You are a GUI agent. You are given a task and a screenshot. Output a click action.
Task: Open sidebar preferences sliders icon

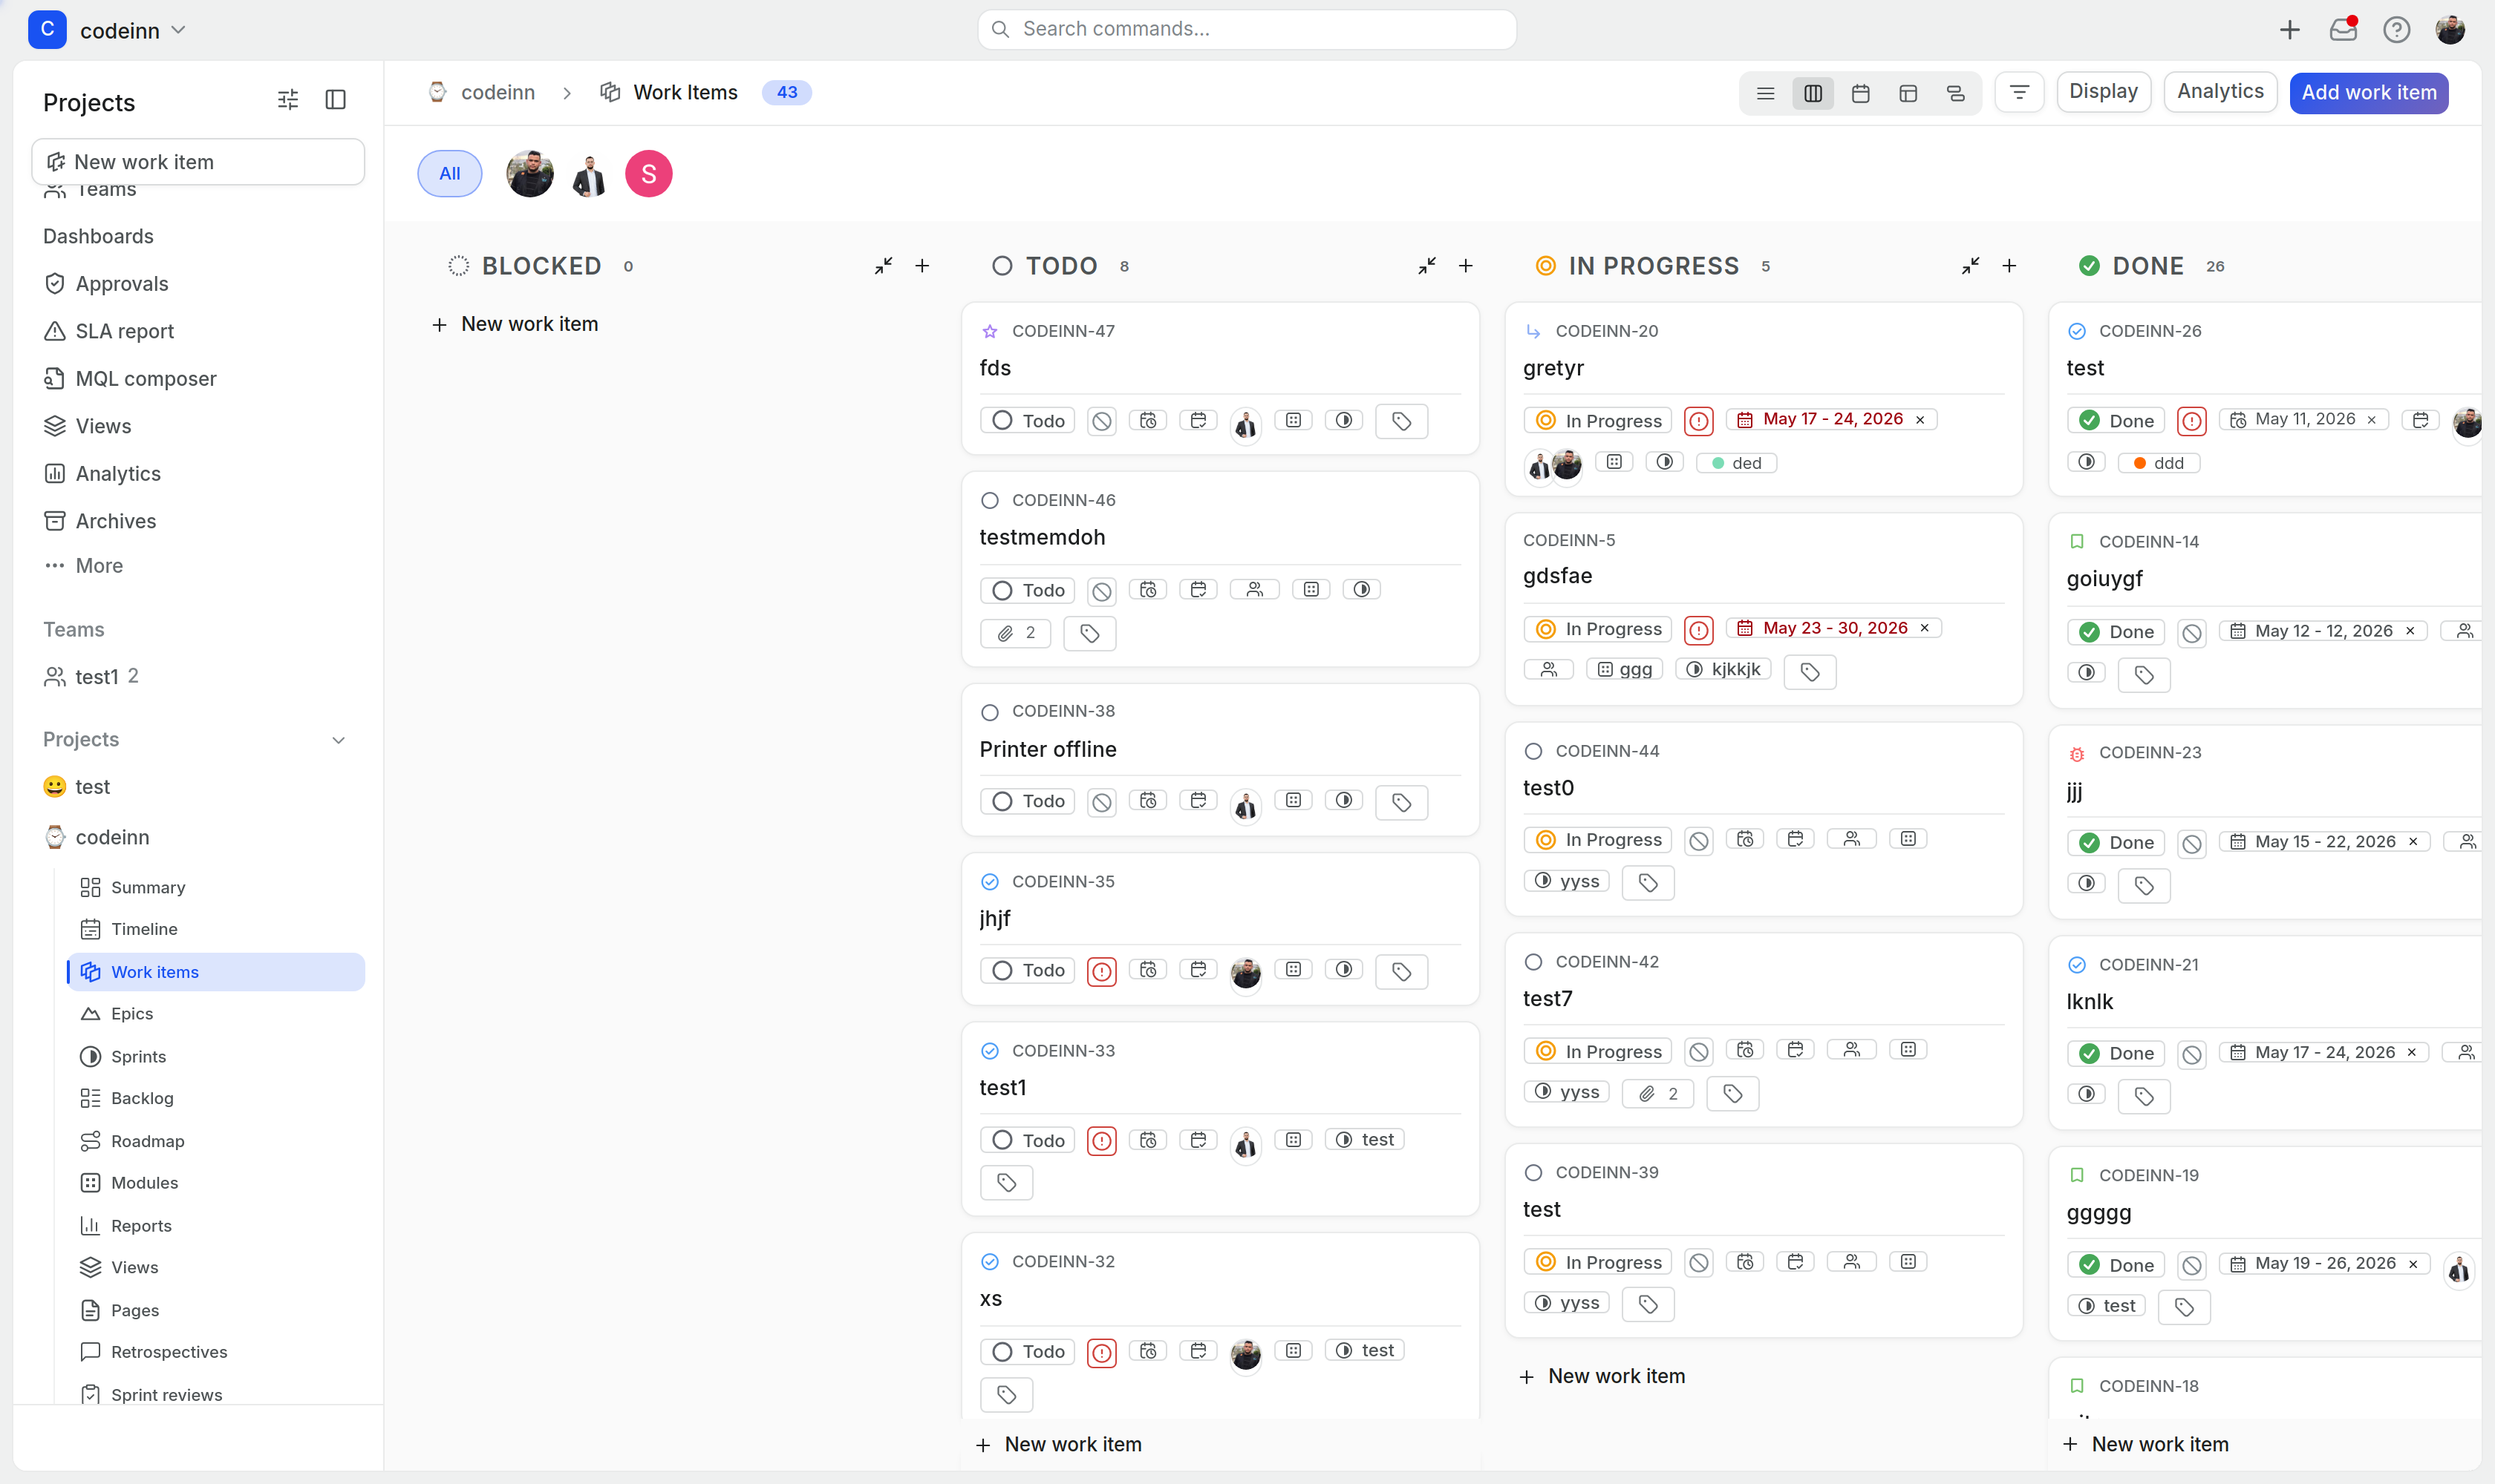coord(288,100)
